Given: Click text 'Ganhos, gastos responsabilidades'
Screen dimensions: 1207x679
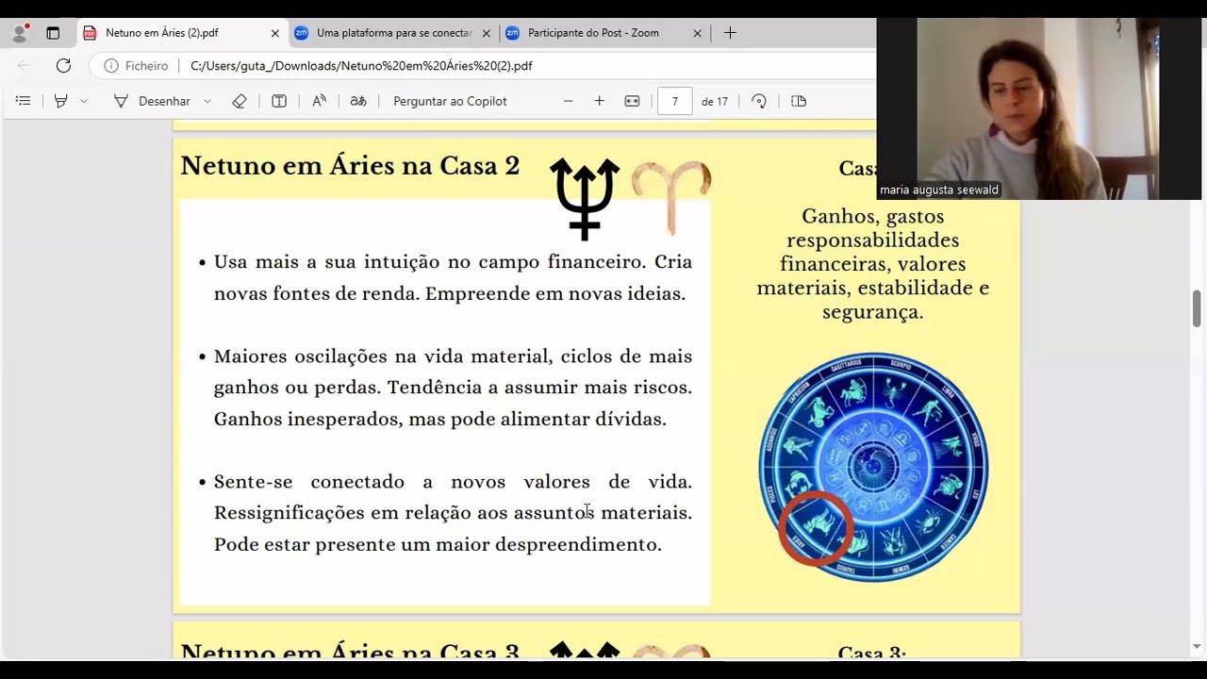Looking at the screenshot, I should pyautogui.click(x=872, y=228).
